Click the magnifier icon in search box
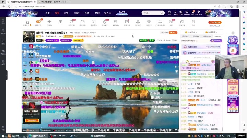Viewport: 247px width, 138px height. pyautogui.click(x=162, y=13)
